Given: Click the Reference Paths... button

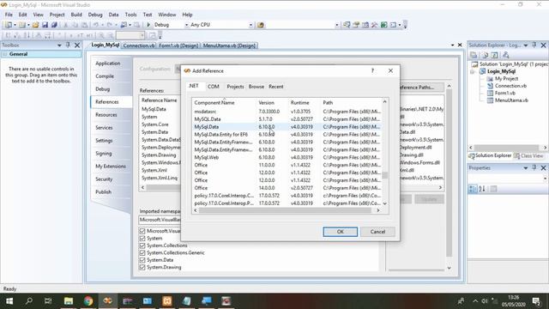Looking at the screenshot, I should (421, 88).
